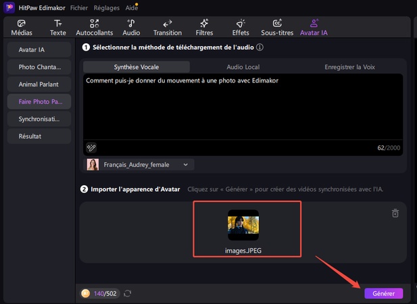The image size is (417, 304).
Task: Open the Autocollants stickers panel
Action: pyautogui.click(x=94, y=27)
